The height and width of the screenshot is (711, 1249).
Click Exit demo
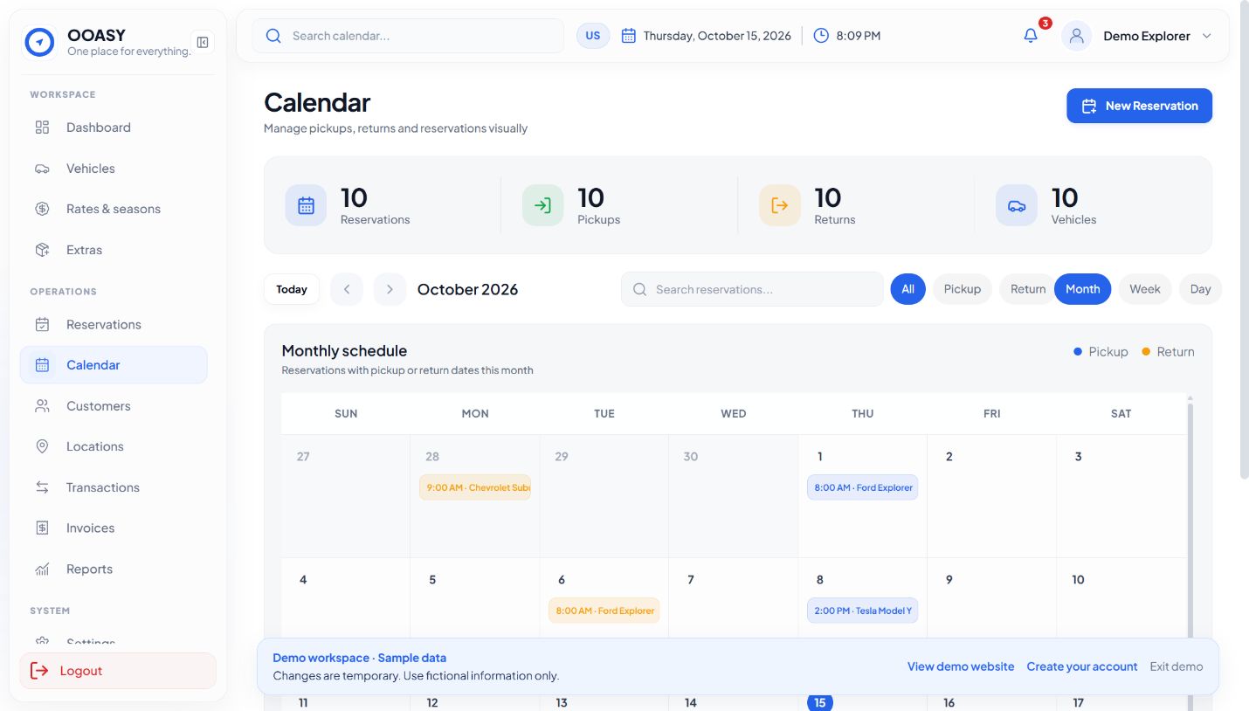1177,666
